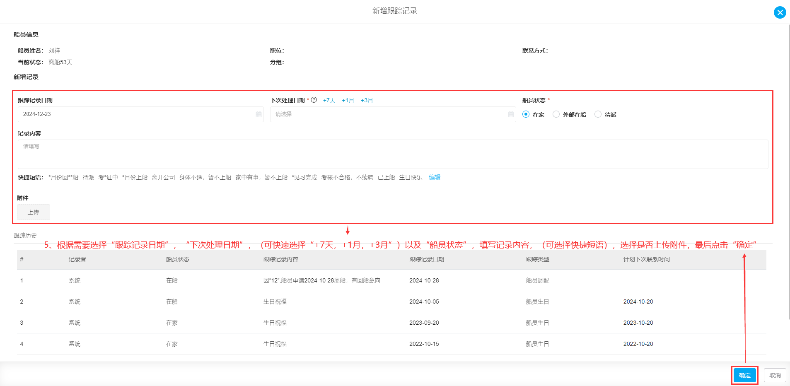Insert quick phrase *月份上船
The width and height of the screenshot is (790, 386).
135,177
